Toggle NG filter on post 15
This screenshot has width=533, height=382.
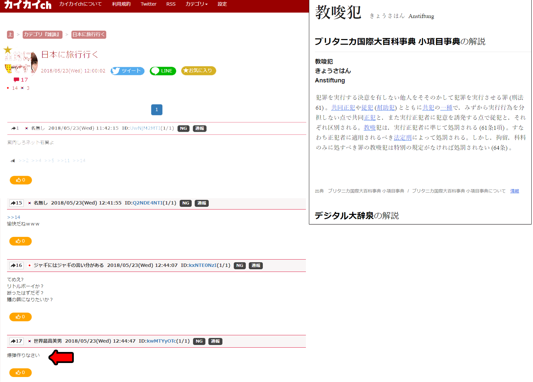point(186,203)
